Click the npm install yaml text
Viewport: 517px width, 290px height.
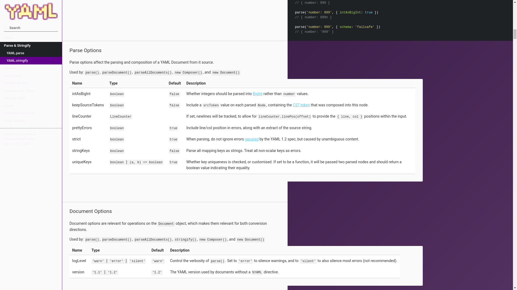tap(18, 144)
